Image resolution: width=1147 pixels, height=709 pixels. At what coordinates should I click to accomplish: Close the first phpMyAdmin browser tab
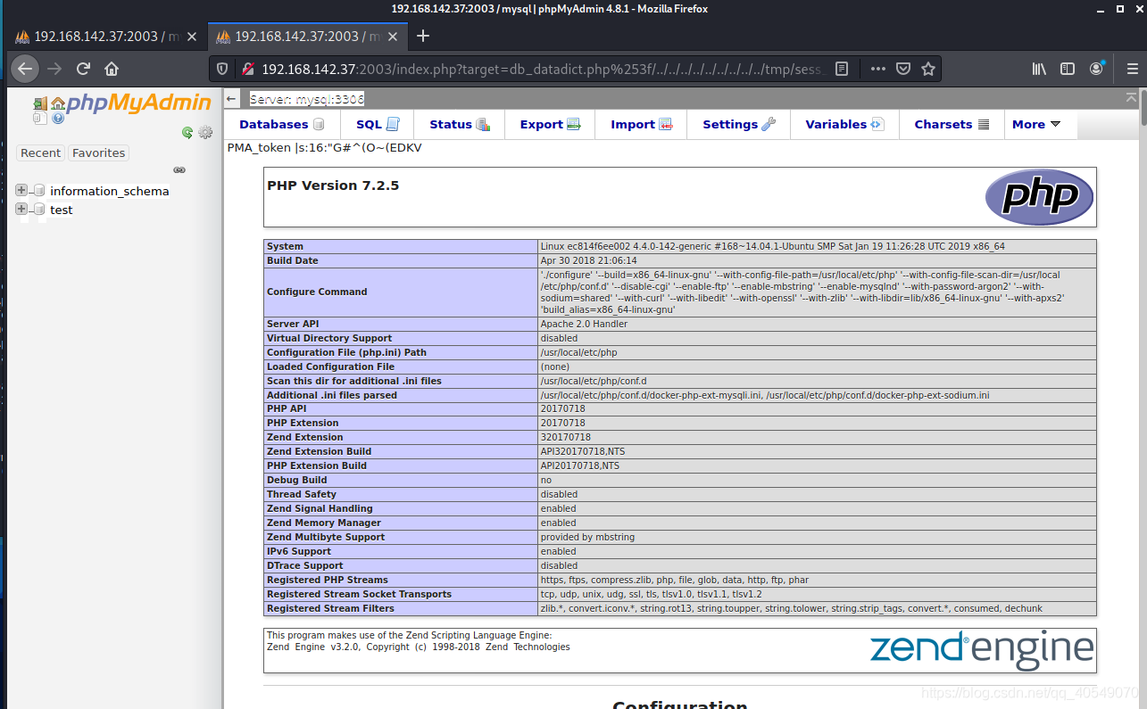click(x=192, y=37)
